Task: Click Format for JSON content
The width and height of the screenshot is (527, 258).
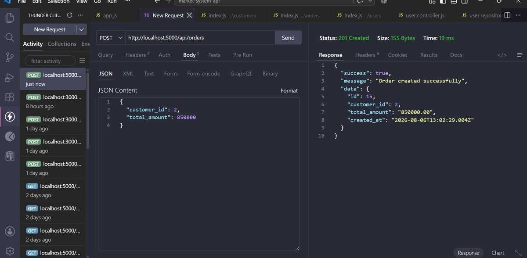Action: pos(289,90)
